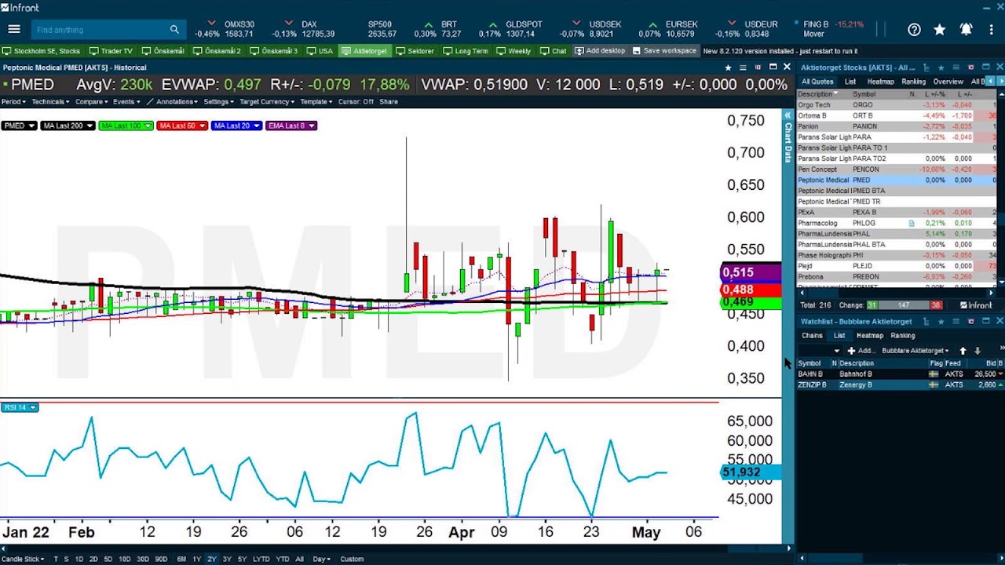Click the star icon in chart title bar
Image resolution: width=1005 pixels, height=565 pixels.
point(728,67)
